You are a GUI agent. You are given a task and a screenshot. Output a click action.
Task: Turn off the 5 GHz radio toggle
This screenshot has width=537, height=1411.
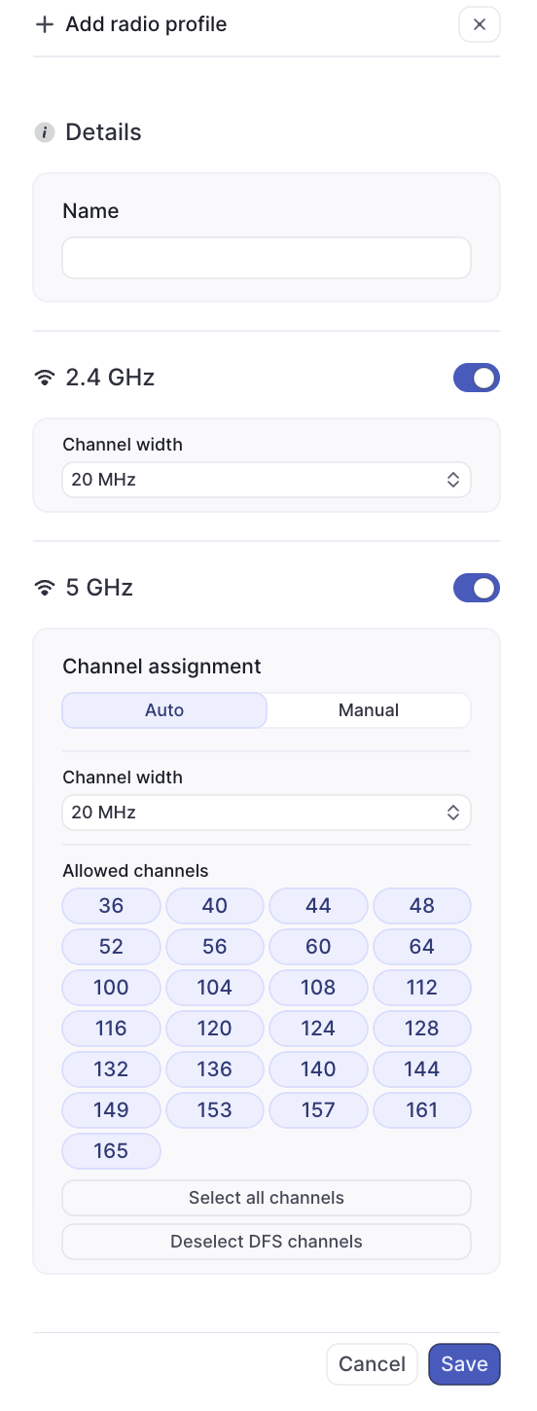tap(477, 588)
